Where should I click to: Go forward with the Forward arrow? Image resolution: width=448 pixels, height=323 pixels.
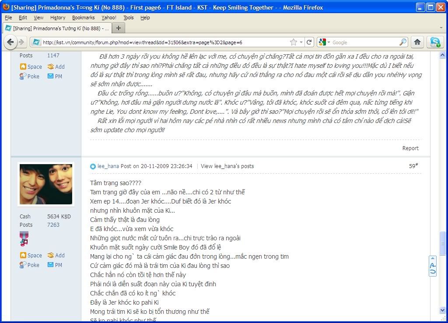click(x=21, y=42)
